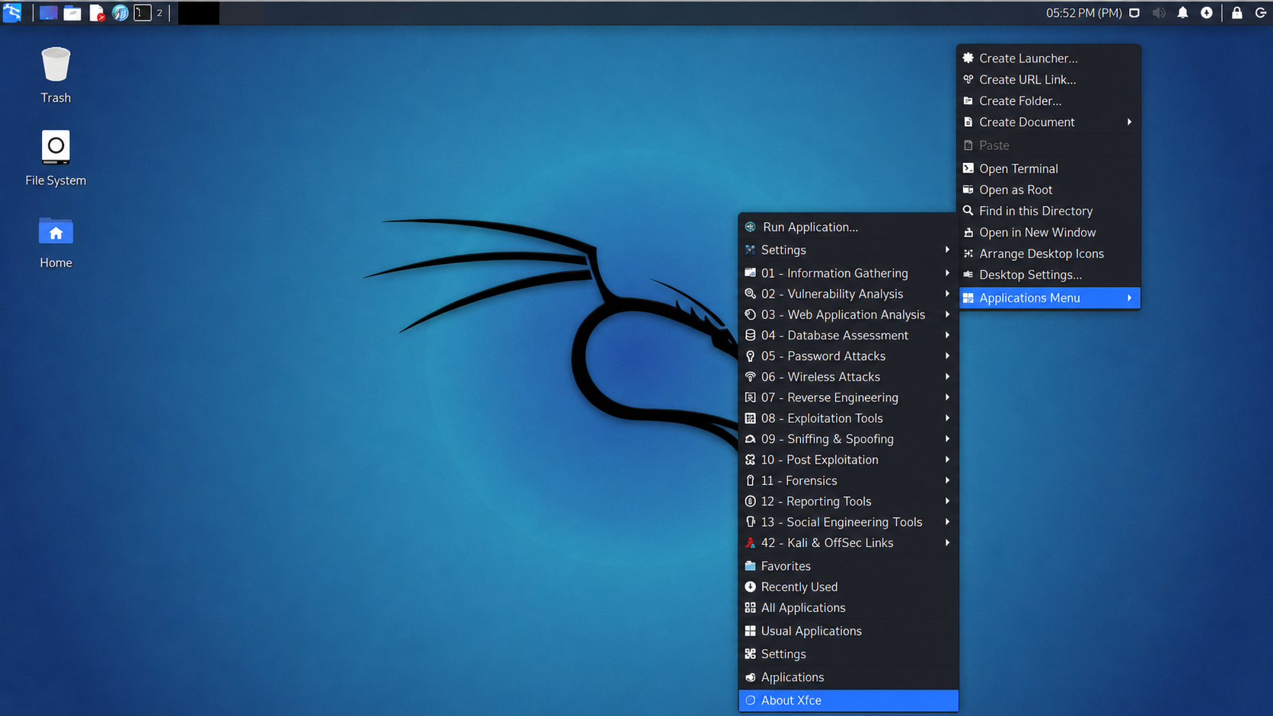
Task: Click the muted volume speaker icon
Action: [1159, 13]
